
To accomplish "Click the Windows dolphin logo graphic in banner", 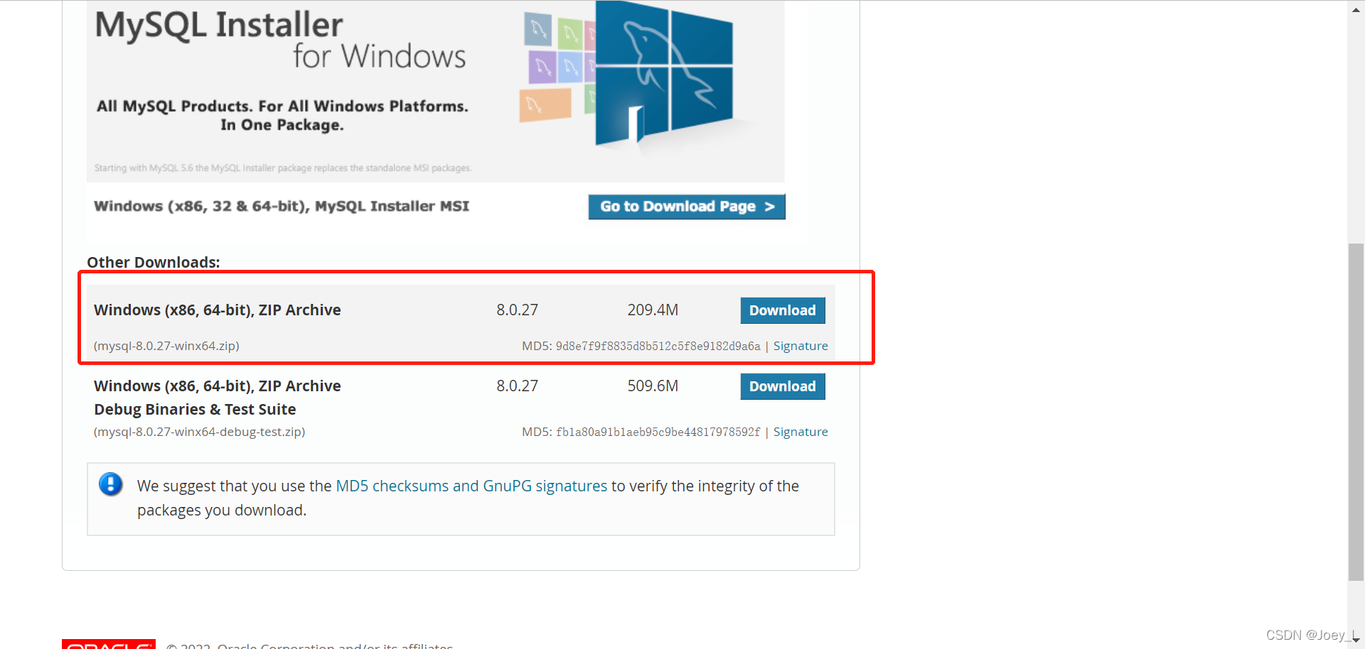I will (663, 75).
